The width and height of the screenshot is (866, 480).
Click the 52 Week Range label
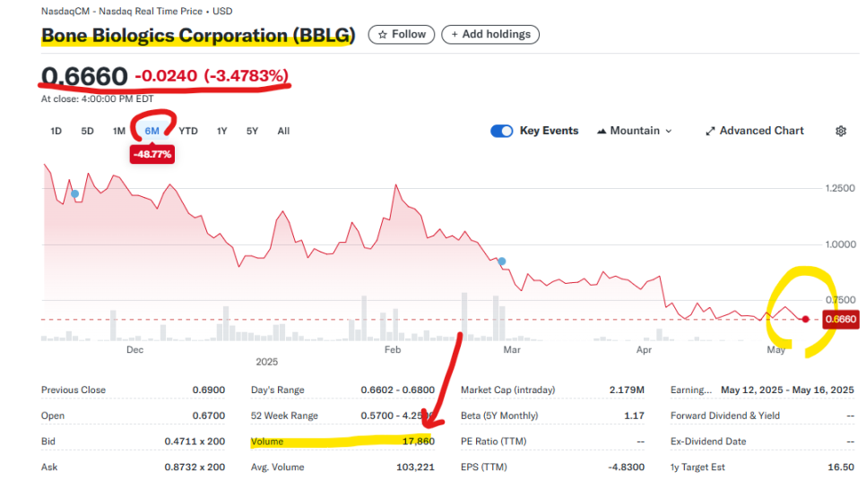284,416
